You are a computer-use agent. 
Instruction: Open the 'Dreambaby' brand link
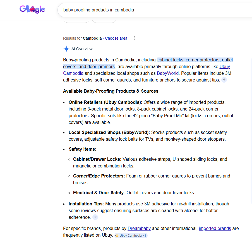(x=139, y=229)
